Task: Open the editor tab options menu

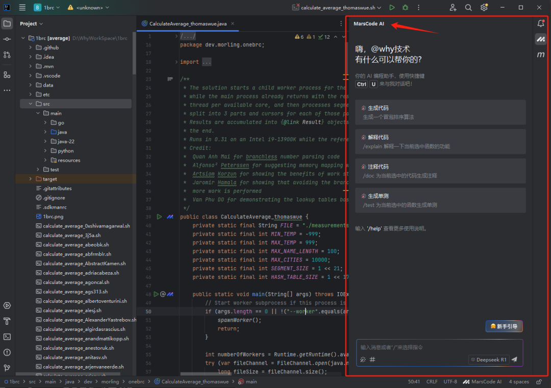Action: click(341, 23)
